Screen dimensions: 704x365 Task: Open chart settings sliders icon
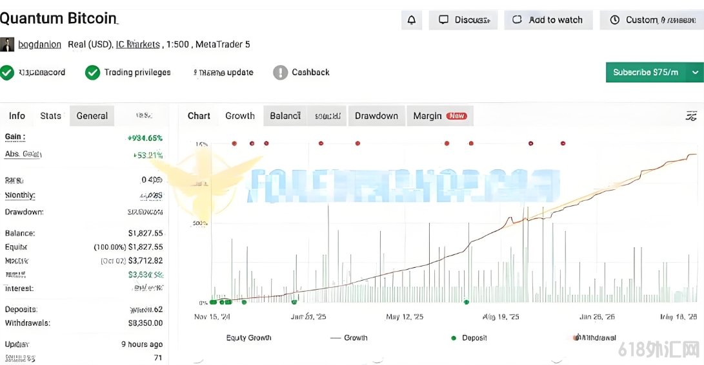691,116
